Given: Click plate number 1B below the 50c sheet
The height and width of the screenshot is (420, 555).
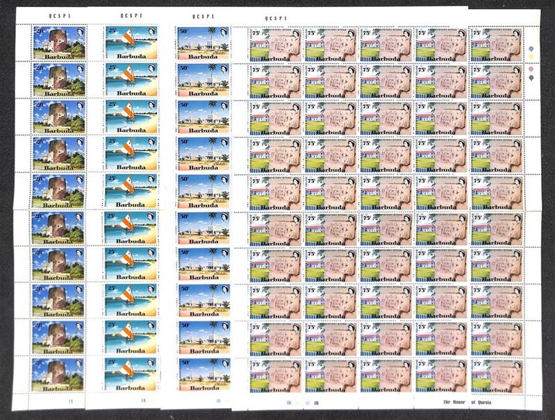Looking at the screenshot, I should click(218, 401).
